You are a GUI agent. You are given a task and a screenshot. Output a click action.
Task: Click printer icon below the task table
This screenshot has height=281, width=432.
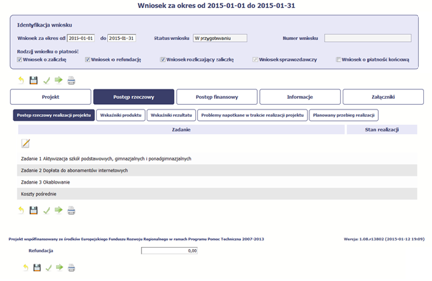tap(71, 210)
